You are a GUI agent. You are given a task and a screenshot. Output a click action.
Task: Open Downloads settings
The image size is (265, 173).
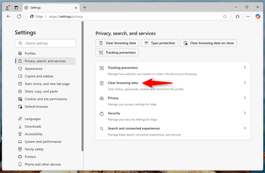pos(45,126)
